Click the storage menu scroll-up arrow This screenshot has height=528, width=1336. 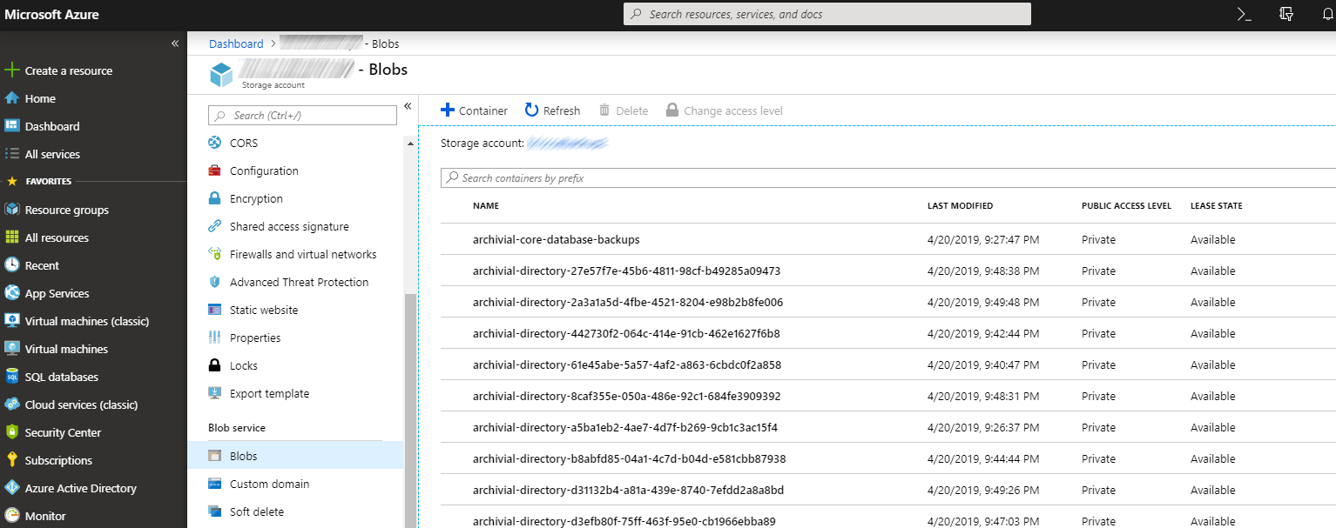coord(411,143)
